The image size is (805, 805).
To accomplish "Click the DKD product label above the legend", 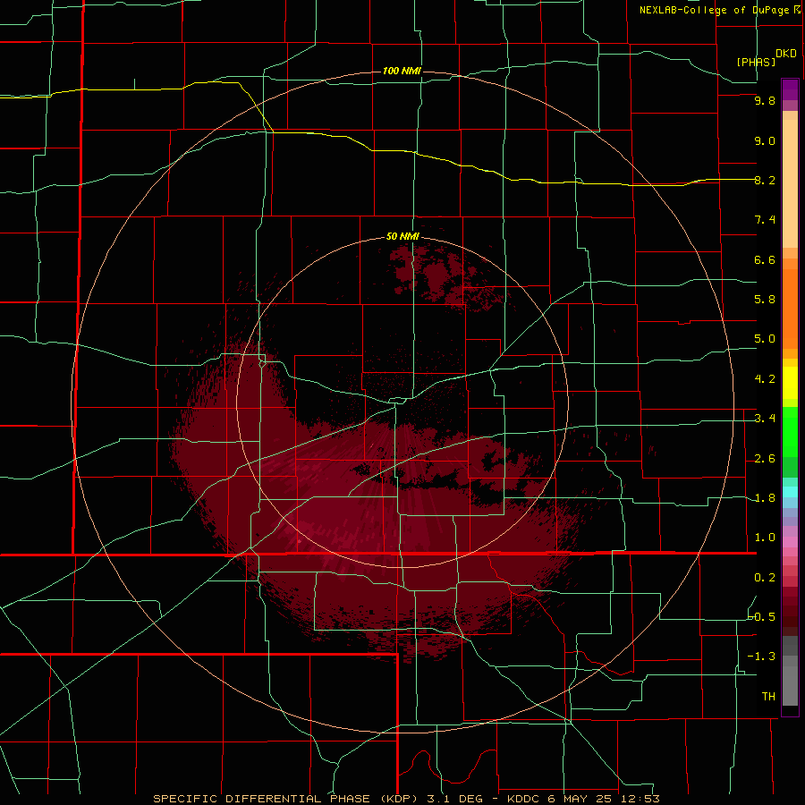I will tap(786, 54).
